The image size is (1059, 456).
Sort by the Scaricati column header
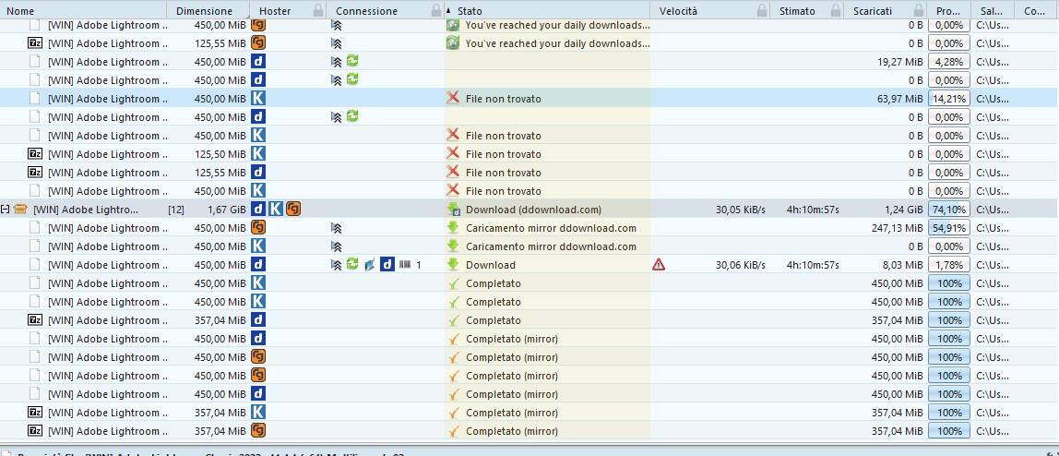[886, 10]
